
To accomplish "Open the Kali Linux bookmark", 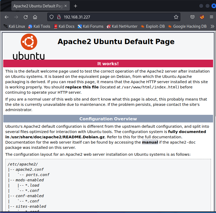I will 14,26.
